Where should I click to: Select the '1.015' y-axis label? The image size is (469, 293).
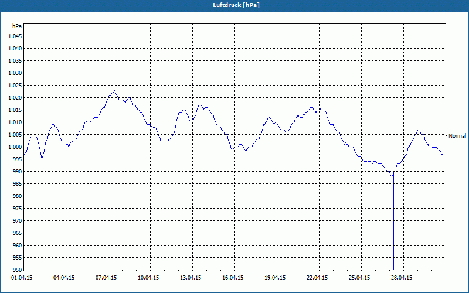click(x=15, y=110)
